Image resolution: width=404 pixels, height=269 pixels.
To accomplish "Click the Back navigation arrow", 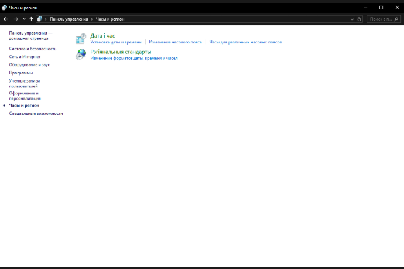I will point(5,19).
